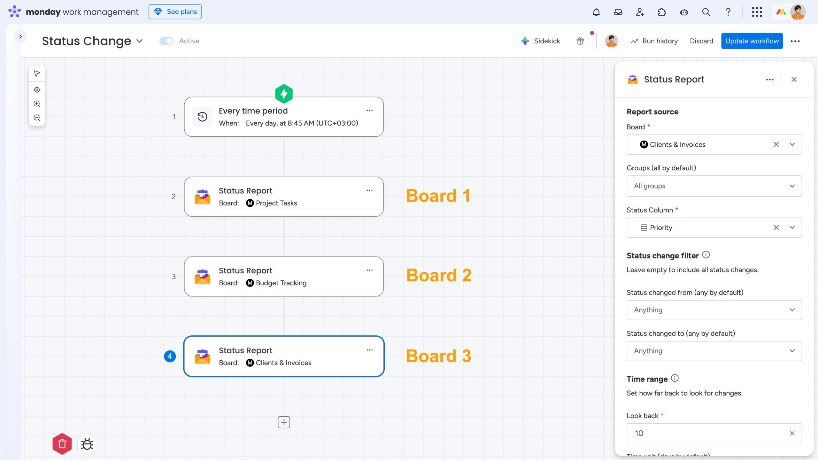
Task: Open the workflow header more options menu
Action: (795, 41)
